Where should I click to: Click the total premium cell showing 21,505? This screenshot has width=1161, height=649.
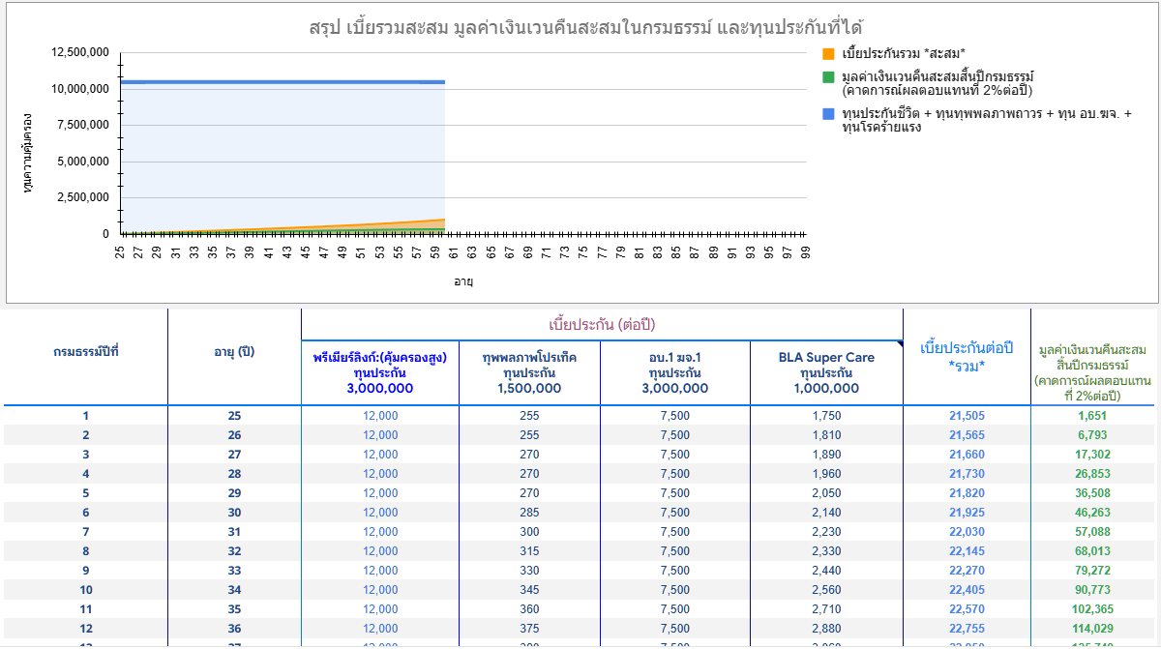click(x=967, y=416)
